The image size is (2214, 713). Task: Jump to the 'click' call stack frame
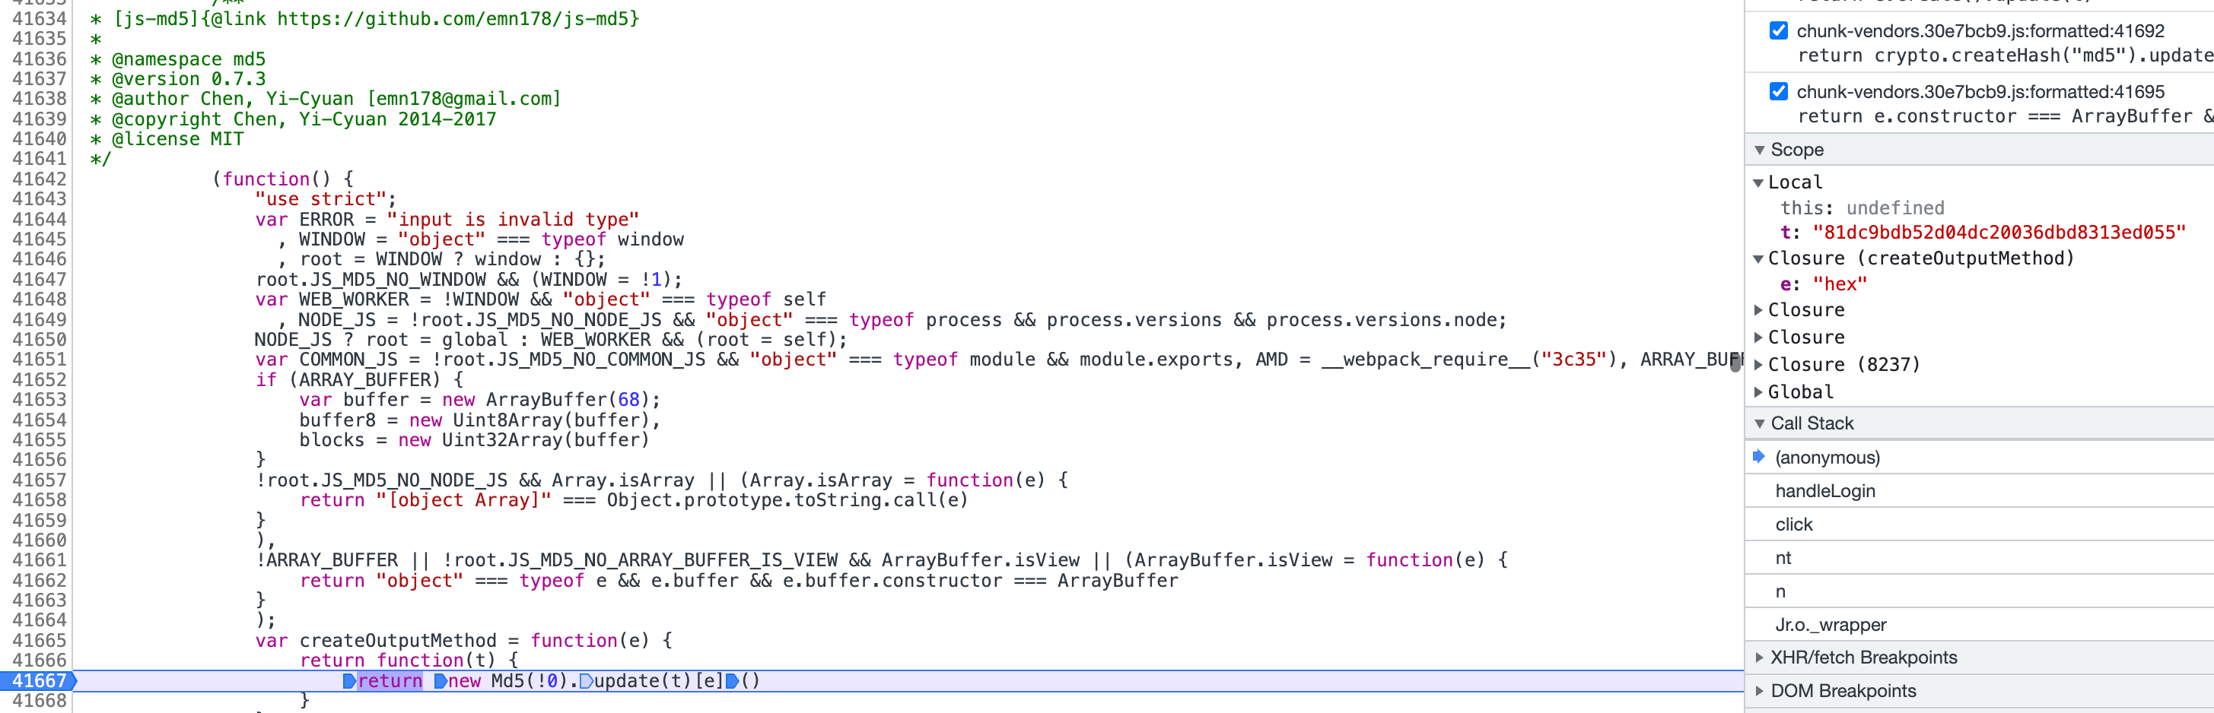pos(1794,525)
